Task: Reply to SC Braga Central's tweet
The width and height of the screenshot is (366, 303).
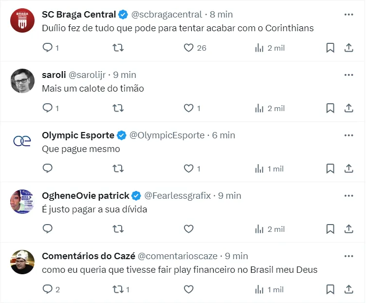Action: pyautogui.click(x=48, y=48)
